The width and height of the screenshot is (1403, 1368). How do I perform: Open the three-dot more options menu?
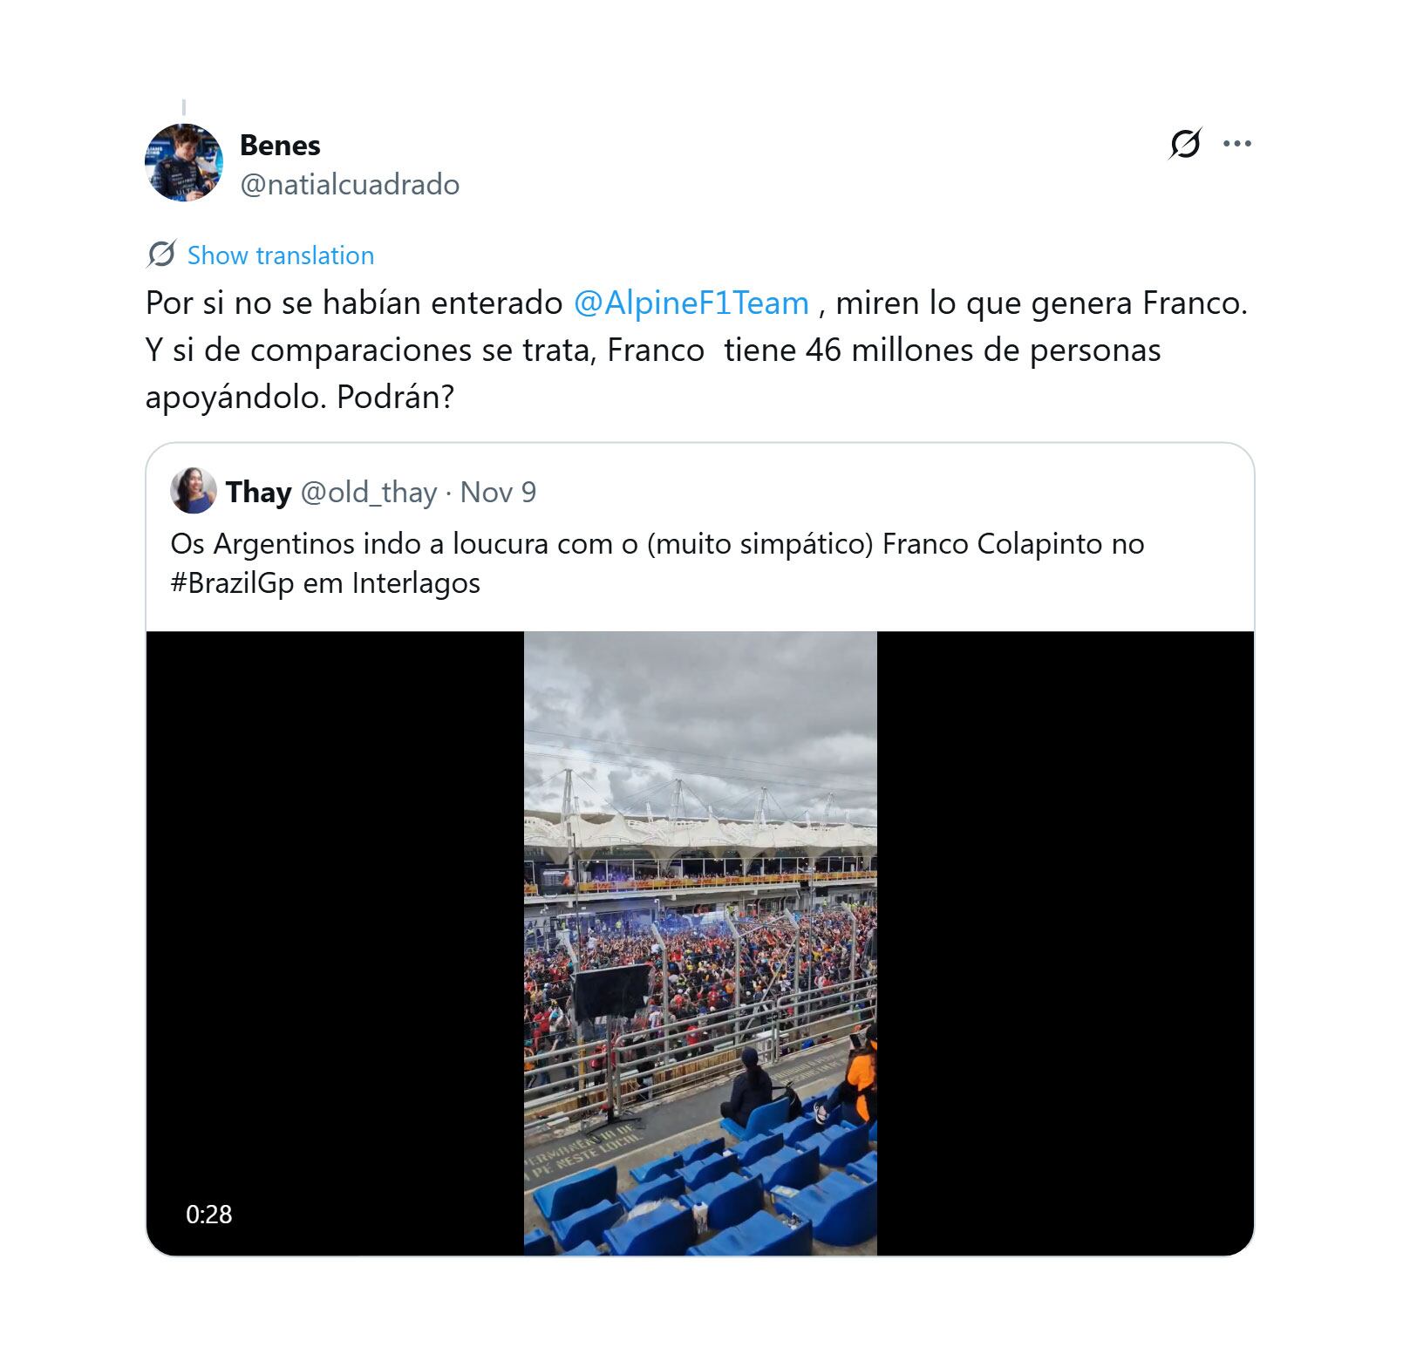point(1236,144)
